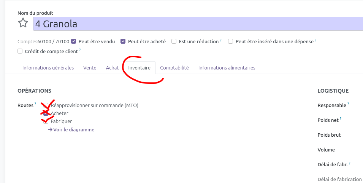The width and height of the screenshot is (363, 183).
Task: Toggle the Fabriquer route checkbox
Action: coord(46,121)
